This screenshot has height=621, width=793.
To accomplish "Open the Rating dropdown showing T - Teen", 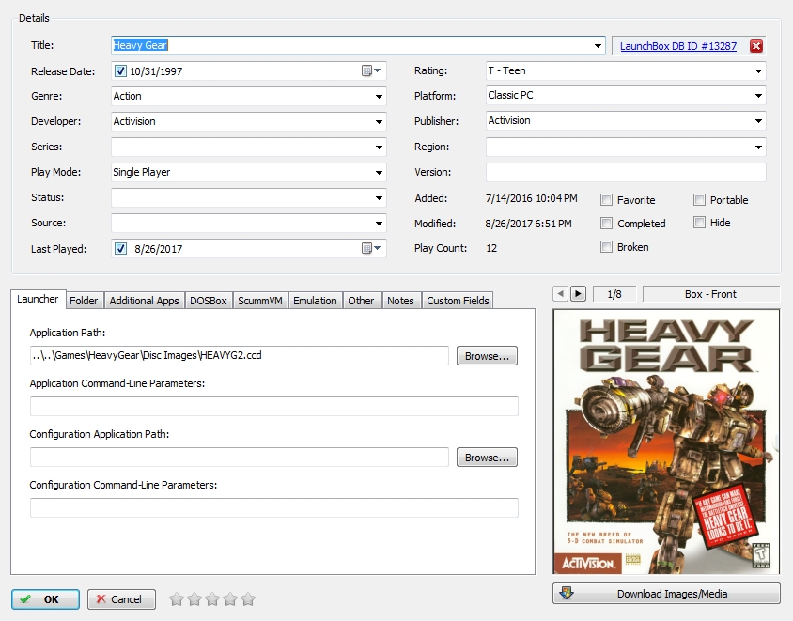I will [x=758, y=70].
